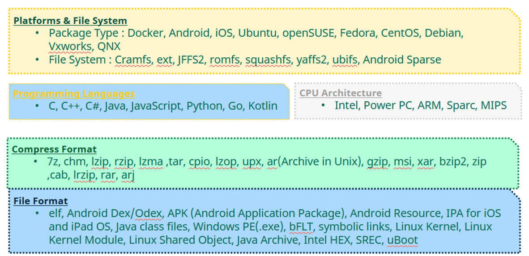Click the Platforms & File System heading

(x=70, y=21)
